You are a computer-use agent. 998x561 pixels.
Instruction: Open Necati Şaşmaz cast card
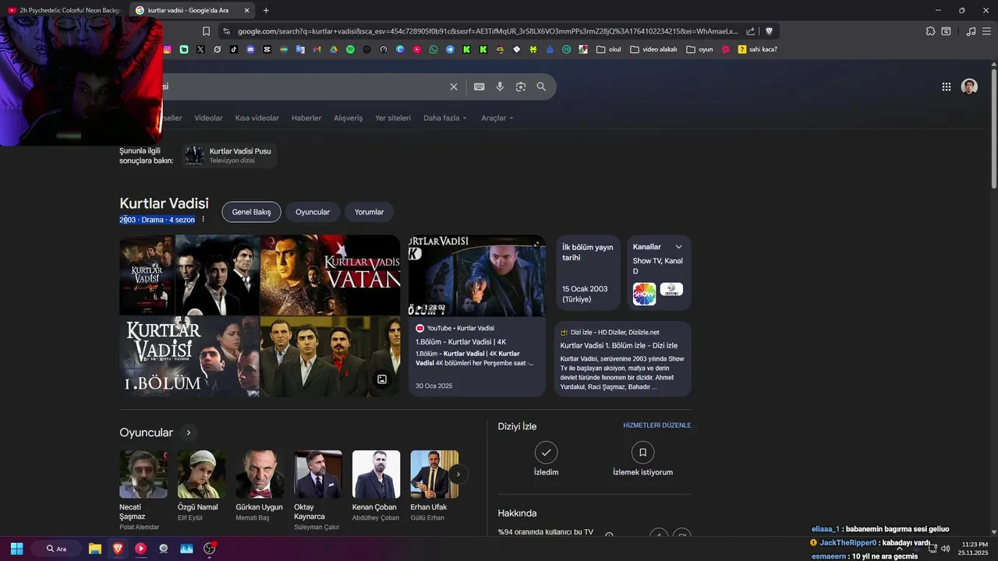coord(143,491)
